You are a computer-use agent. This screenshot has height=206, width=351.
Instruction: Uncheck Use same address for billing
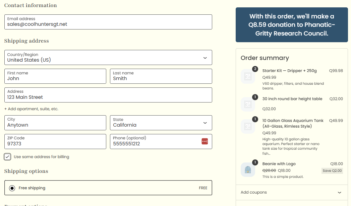[7, 157]
